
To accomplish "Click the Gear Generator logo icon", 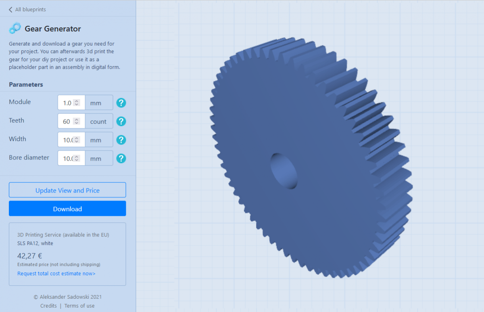I will 15,28.
